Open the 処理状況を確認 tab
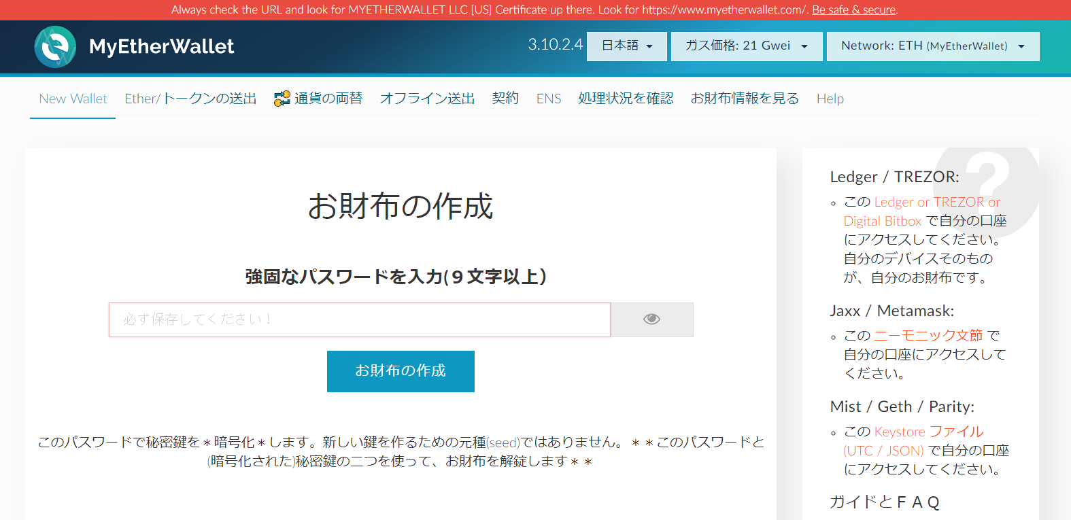Viewport: 1071px width, 520px height. pos(626,99)
